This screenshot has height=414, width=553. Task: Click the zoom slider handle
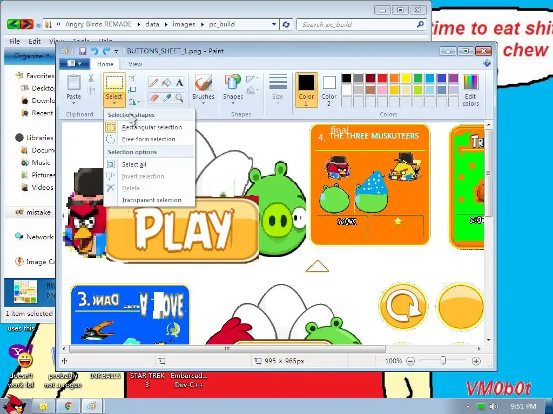(443, 361)
